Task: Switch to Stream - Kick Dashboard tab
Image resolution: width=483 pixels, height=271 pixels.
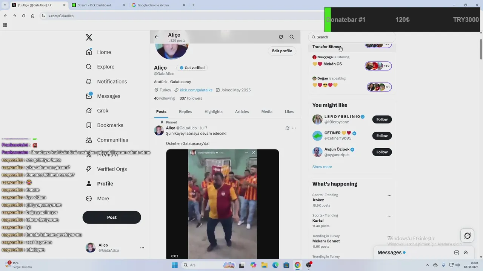Action: tap(99, 5)
